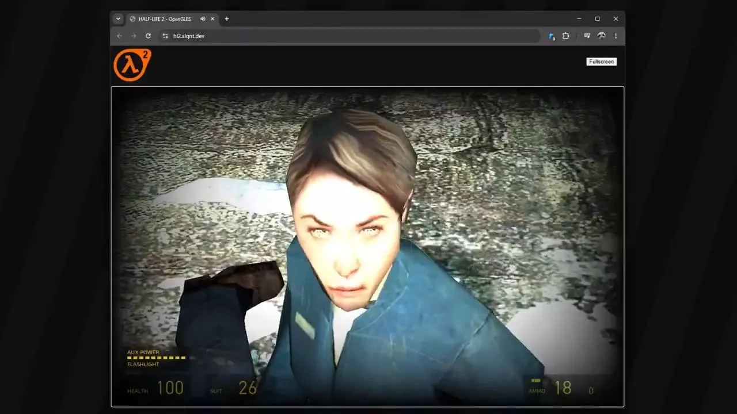The image size is (737, 414).
Task: Open the blue extension icon in the toolbar
Action: (552, 36)
